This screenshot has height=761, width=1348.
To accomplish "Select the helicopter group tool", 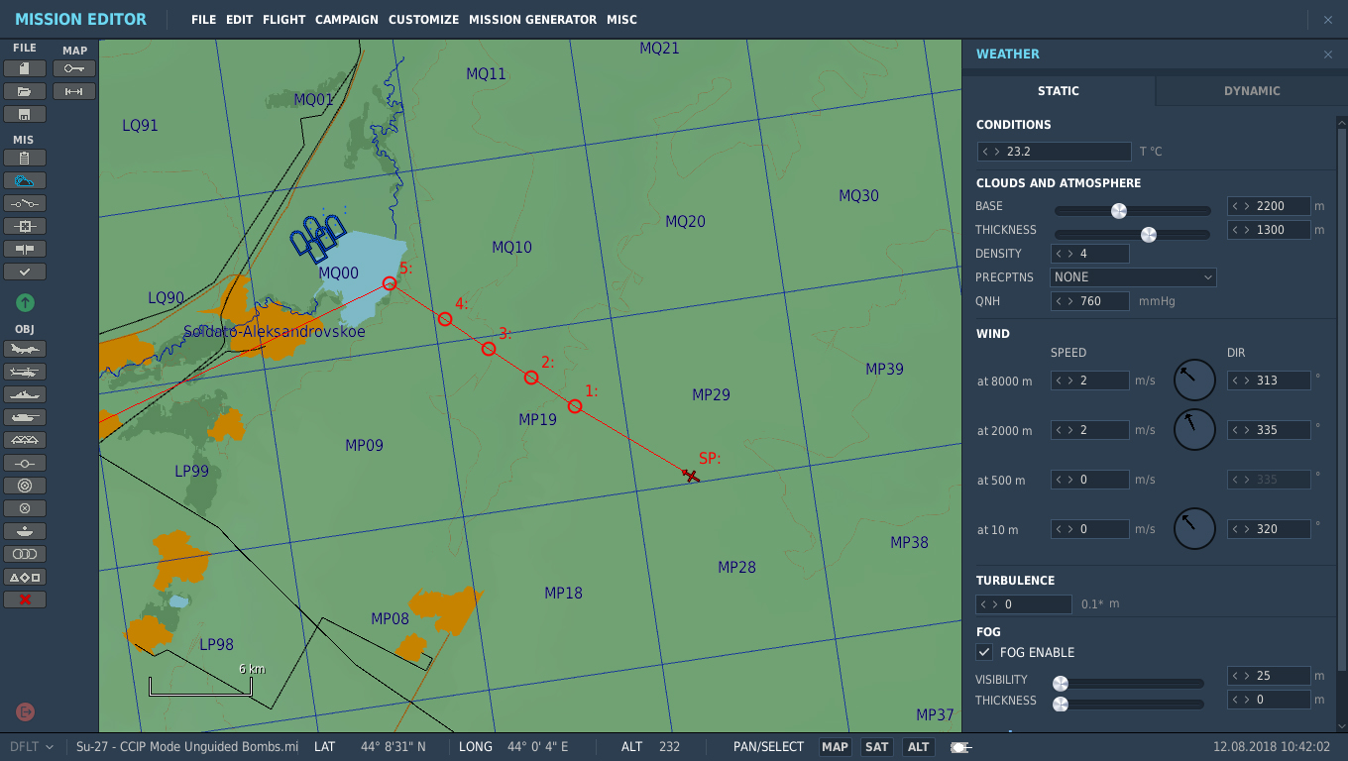I will (25, 372).
